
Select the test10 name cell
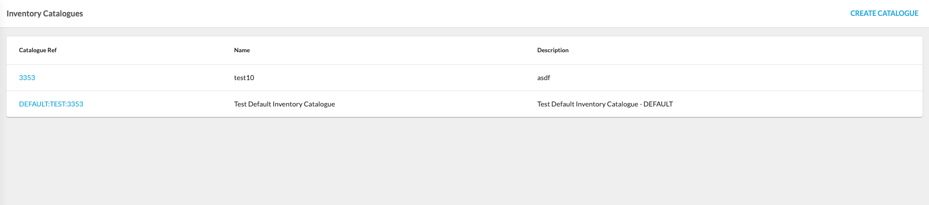pos(244,78)
